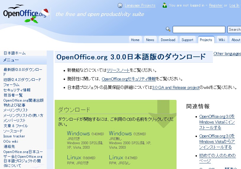Open the メーリングリスト sidebar link

click(x=16, y=110)
